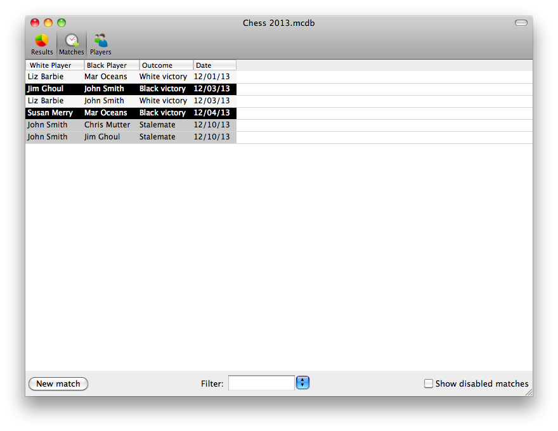Image resolution: width=558 pixels, height=431 pixels.
Task: Click Stalemate in the last Jim Ghoul row
Action: 157,137
